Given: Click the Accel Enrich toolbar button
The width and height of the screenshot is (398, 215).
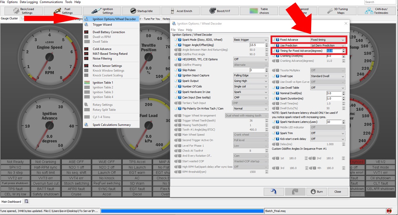Looking at the screenshot, I should tap(180, 11).
